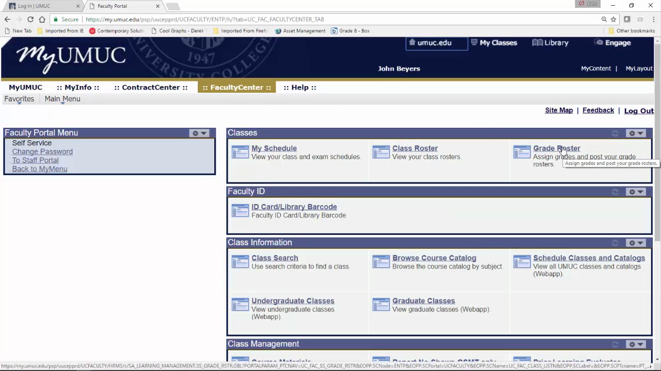Click the browser address bar URL
Screen dimensions: 661x371
(x=205, y=19)
